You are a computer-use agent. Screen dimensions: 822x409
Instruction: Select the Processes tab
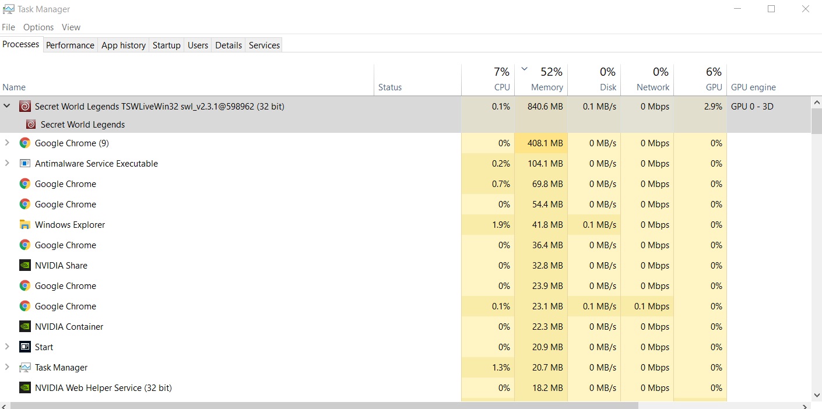pos(21,44)
